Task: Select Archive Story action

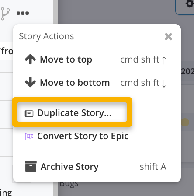Action: click(x=96, y=166)
